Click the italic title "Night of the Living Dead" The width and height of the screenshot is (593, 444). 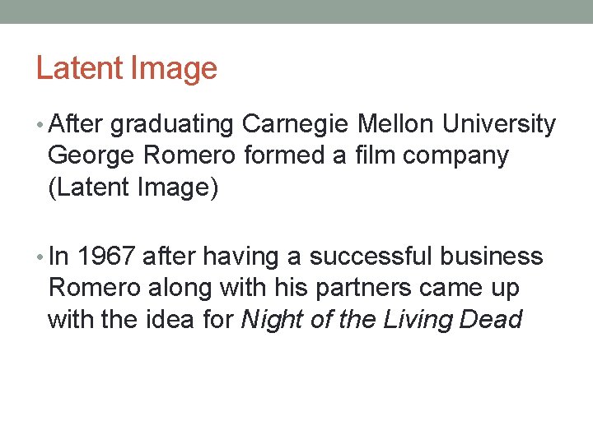click(x=382, y=319)
